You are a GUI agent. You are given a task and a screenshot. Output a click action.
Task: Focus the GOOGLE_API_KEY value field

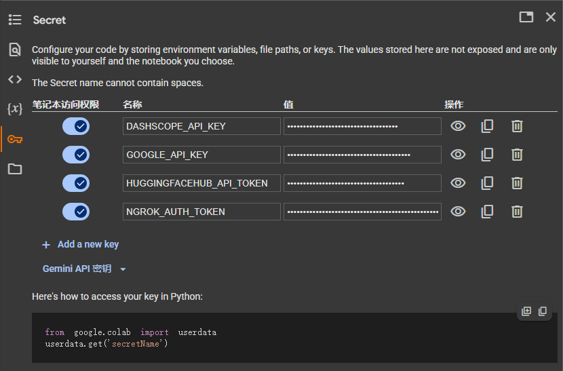362,155
